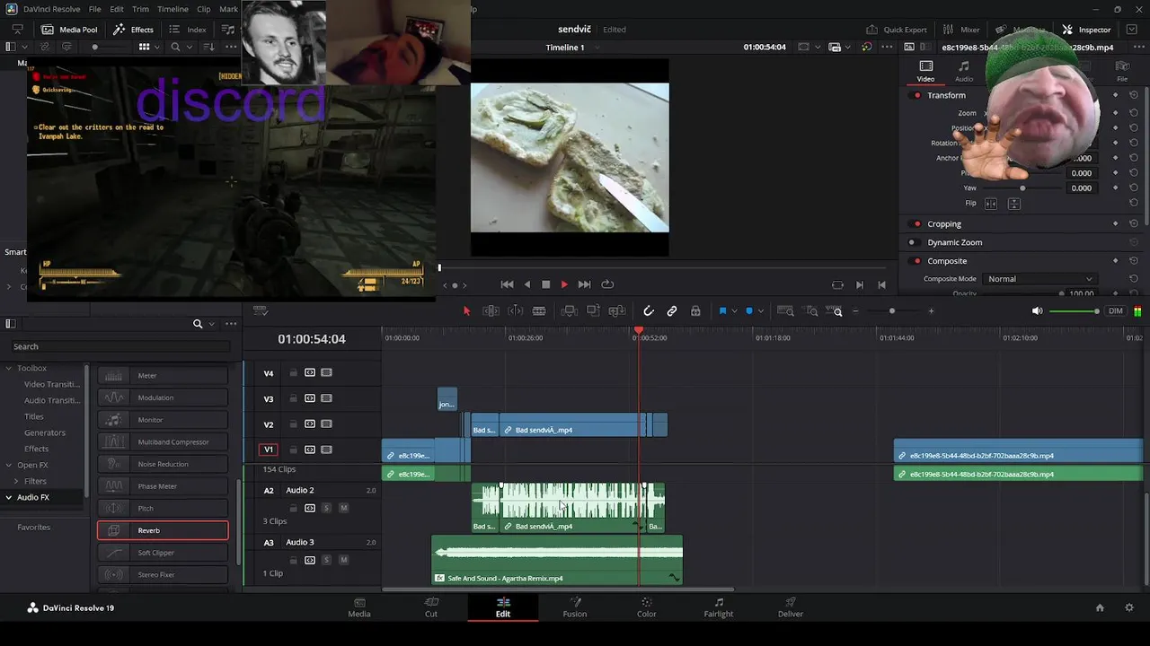
Task: Open the Media page tab
Action: [x=359, y=607]
